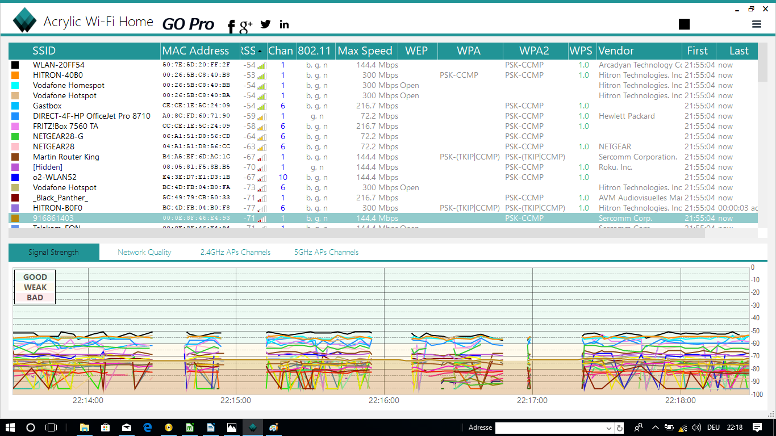Open the hamburger menu
The image size is (776, 436).
pyautogui.click(x=756, y=24)
